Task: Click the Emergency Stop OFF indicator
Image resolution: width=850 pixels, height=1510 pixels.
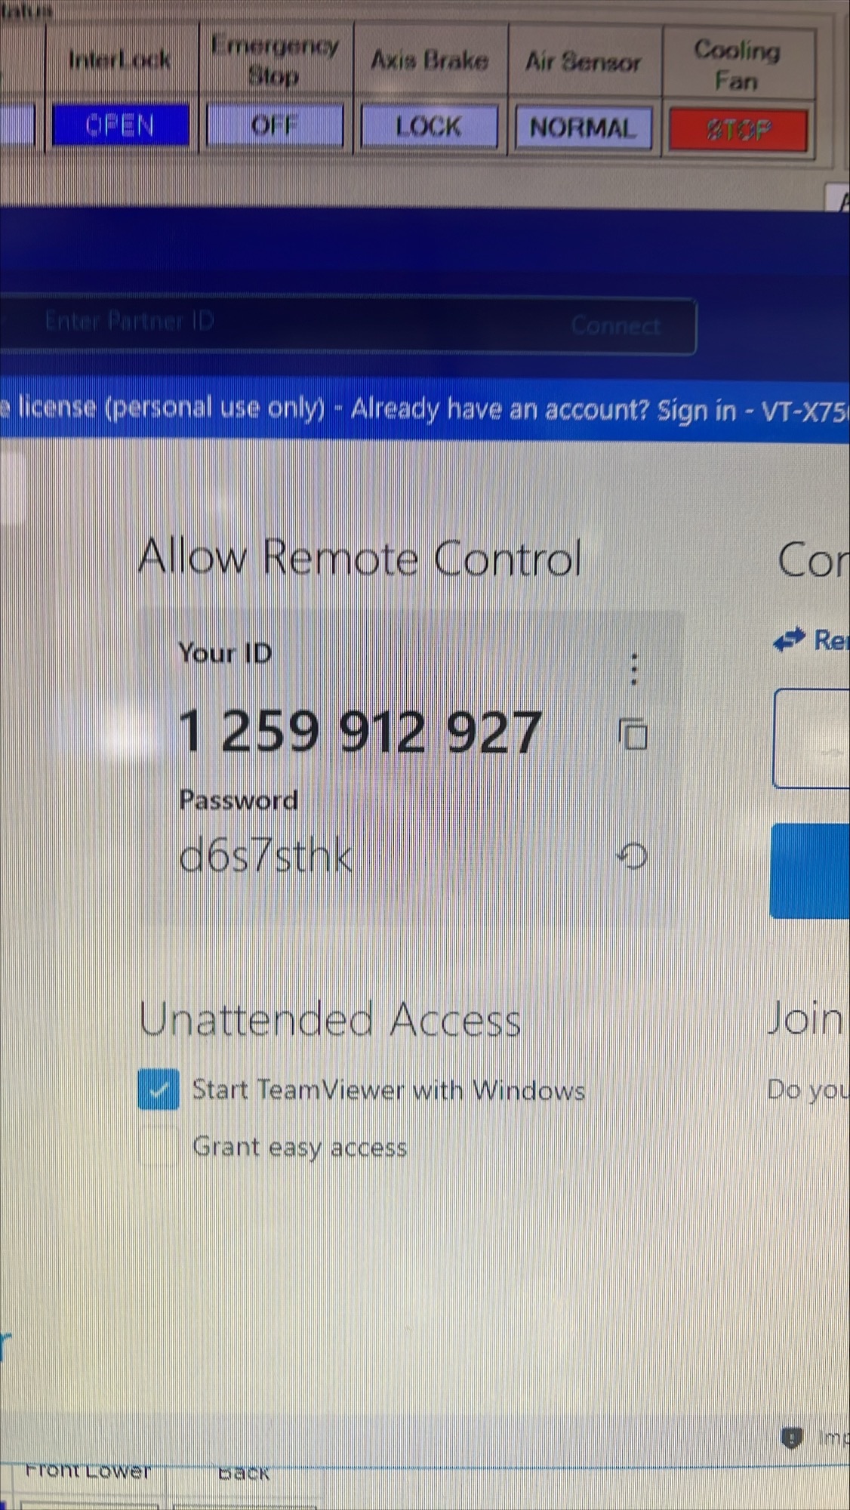Action: click(275, 125)
